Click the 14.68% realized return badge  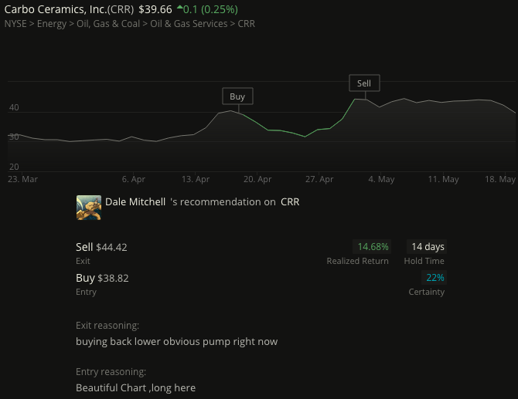[x=373, y=247]
